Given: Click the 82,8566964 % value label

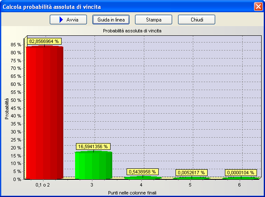Looking at the screenshot, I should pyautogui.click(x=44, y=41).
